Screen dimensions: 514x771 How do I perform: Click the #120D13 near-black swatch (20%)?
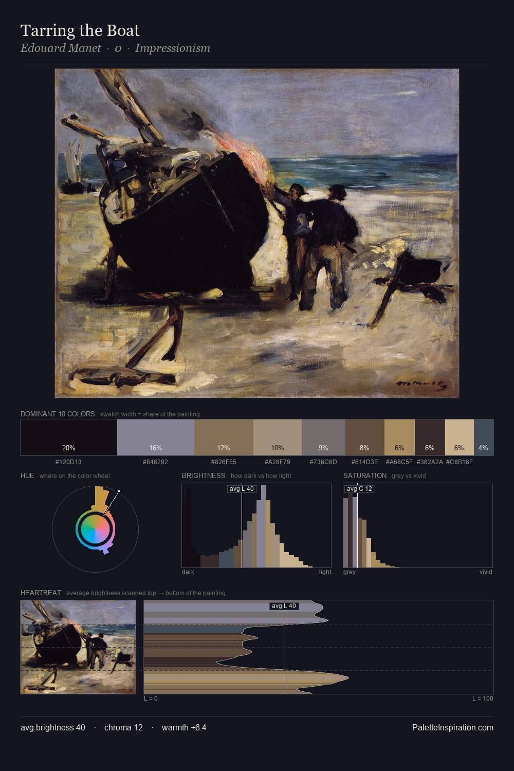69,437
